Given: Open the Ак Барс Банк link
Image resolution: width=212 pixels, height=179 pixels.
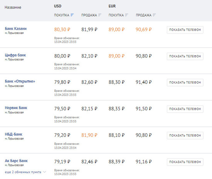Looking at the screenshot, I should coord(16,161).
